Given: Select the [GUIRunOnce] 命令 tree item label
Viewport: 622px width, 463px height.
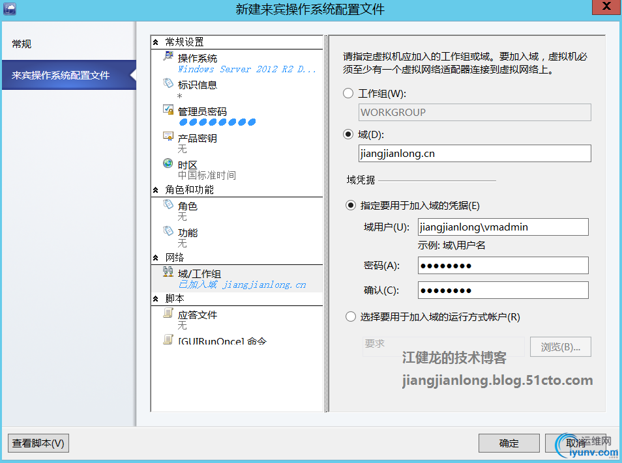Looking at the screenshot, I should pyautogui.click(x=222, y=341).
